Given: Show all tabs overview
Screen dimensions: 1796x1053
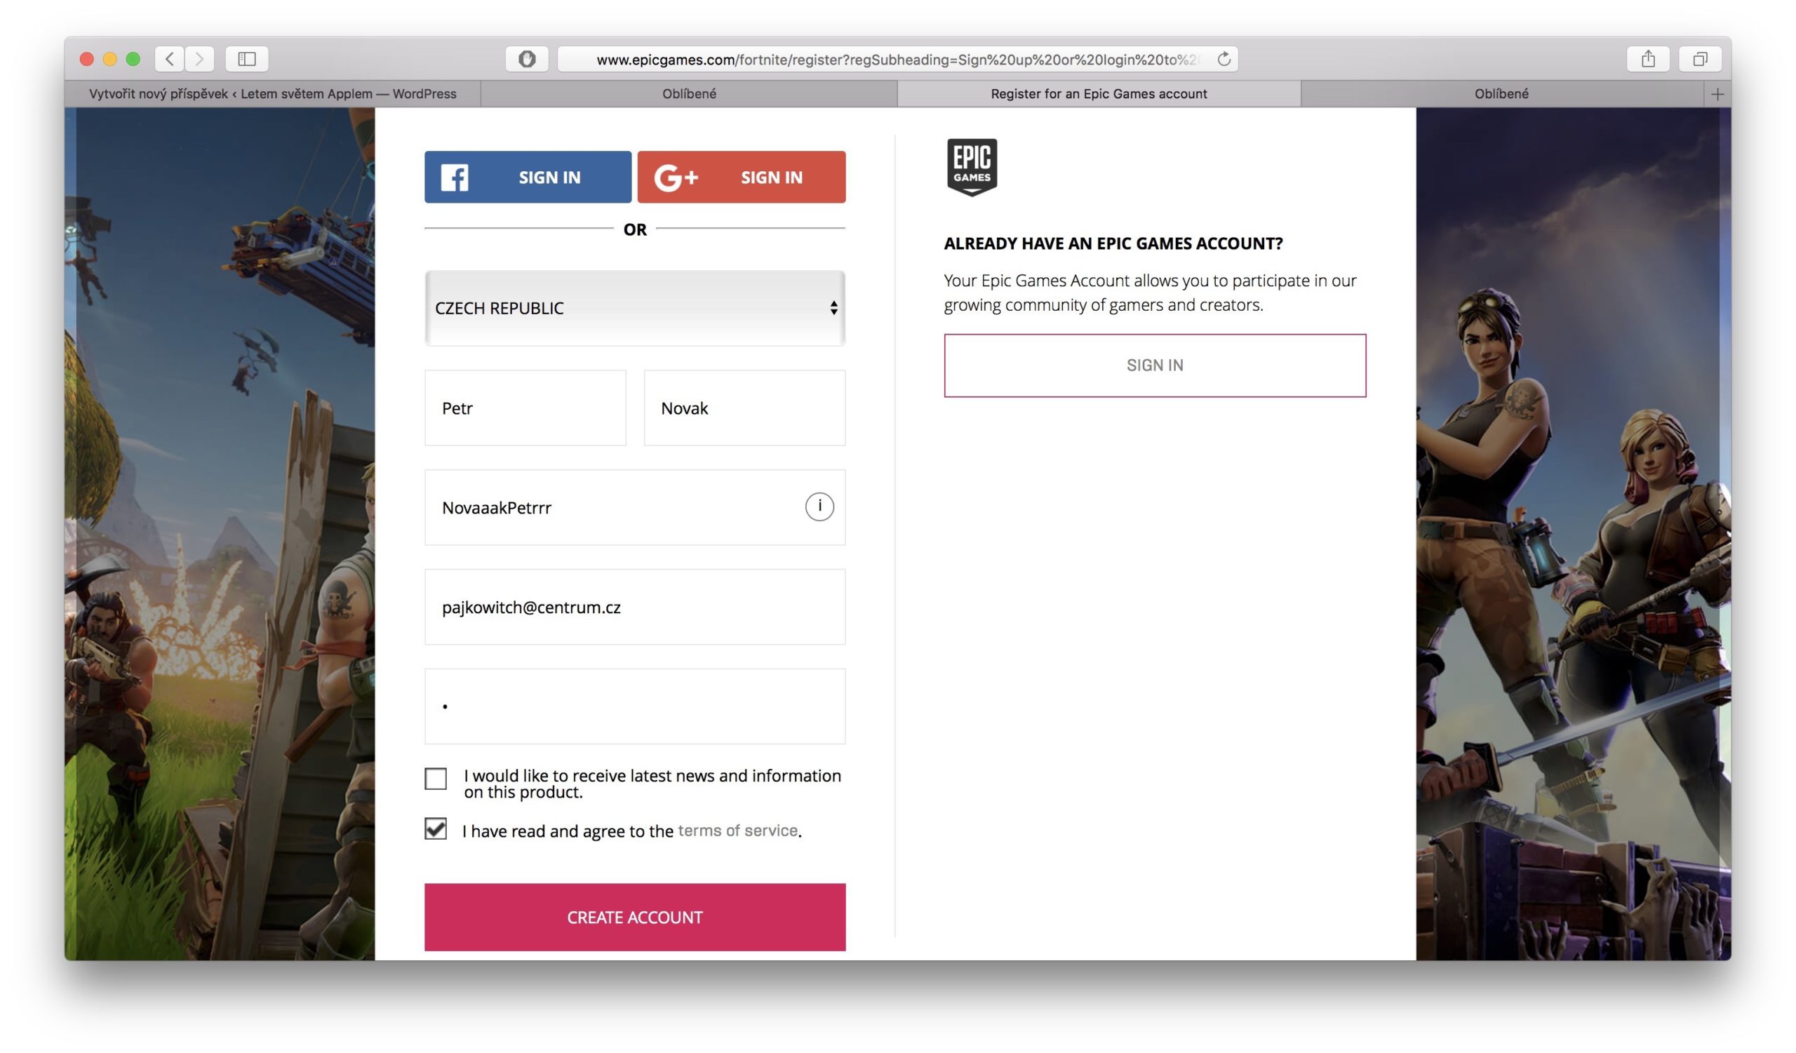Looking at the screenshot, I should point(1700,59).
